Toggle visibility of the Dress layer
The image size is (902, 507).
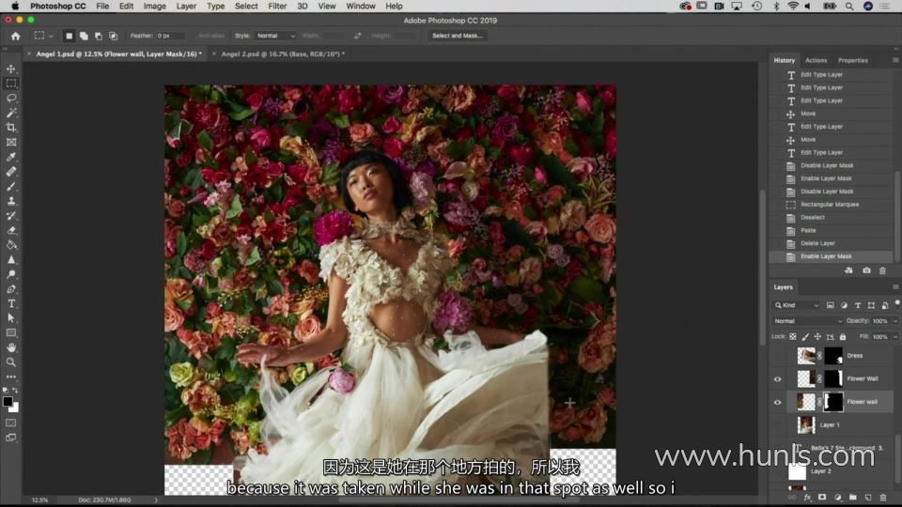[x=777, y=356]
